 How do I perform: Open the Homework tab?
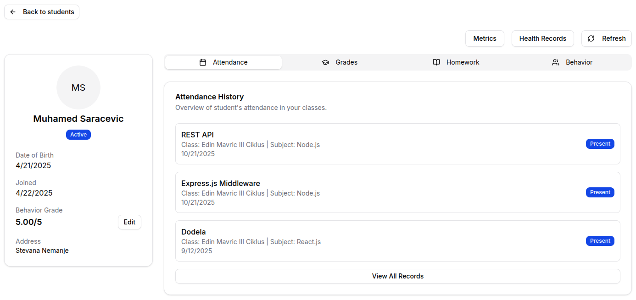click(457, 62)
